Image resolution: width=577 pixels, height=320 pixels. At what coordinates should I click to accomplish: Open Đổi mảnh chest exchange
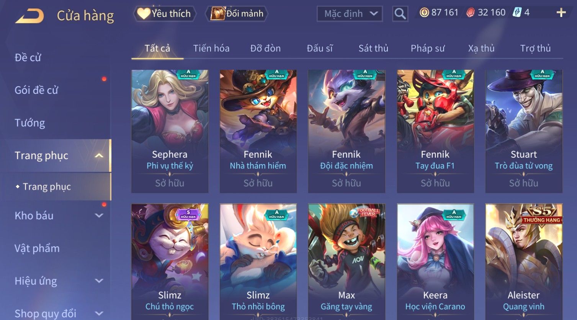click(x=237, y=14)
